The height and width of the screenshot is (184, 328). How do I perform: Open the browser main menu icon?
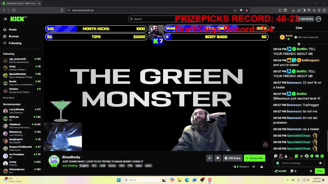[x=324, y=10]
